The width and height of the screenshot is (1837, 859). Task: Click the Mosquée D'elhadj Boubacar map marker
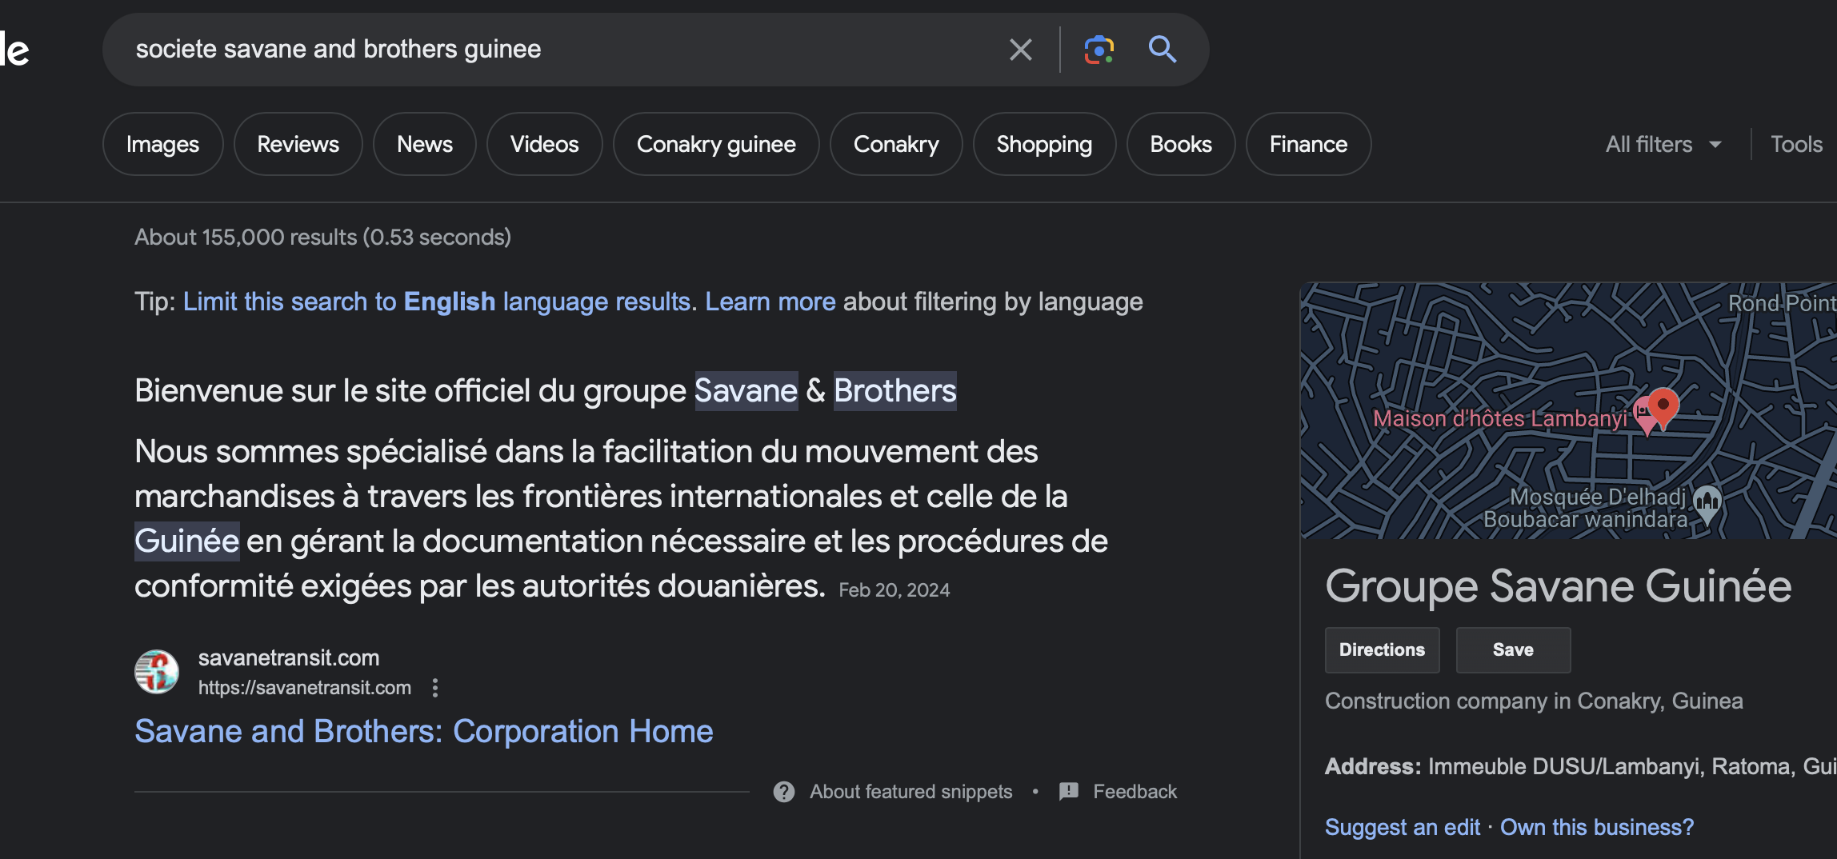[1707, 502]
